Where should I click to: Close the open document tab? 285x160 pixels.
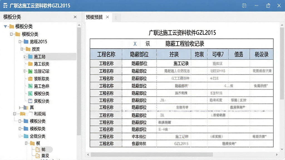click(x=107, y=17)
